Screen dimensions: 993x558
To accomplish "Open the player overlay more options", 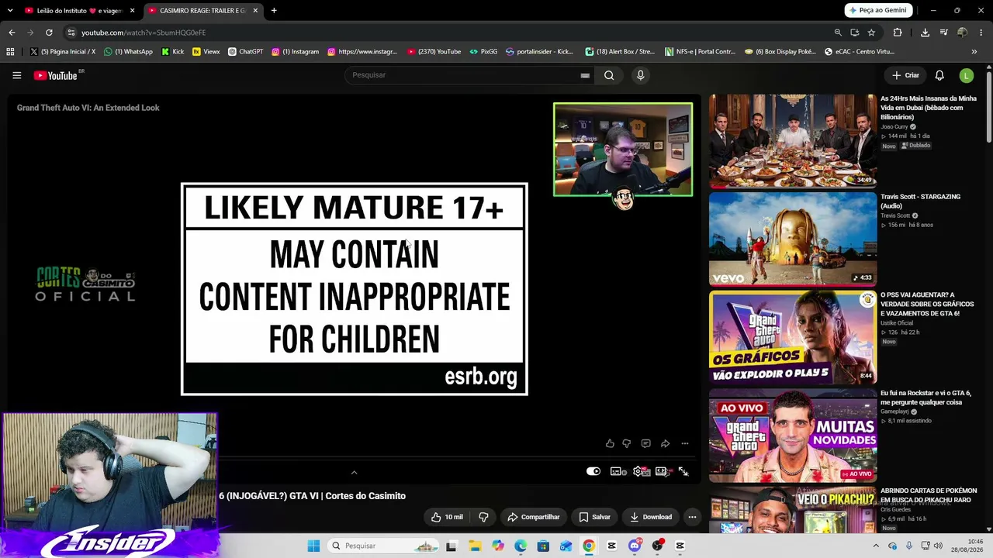I will [684, 443].
